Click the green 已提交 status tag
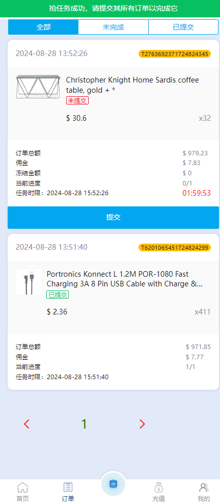The height and width of the screenshot is (504, 220). tap(58, 295)
